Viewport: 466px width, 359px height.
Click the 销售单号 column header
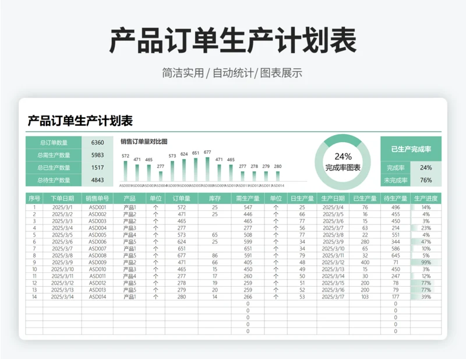tap(97, 198)
